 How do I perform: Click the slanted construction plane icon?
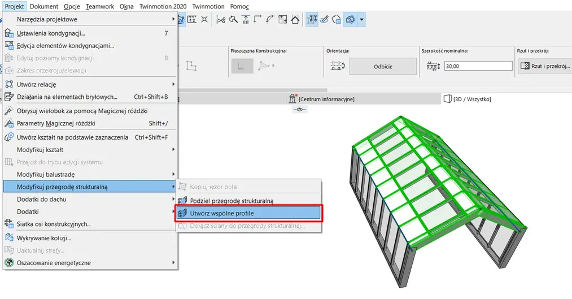[x=265, y=66]
